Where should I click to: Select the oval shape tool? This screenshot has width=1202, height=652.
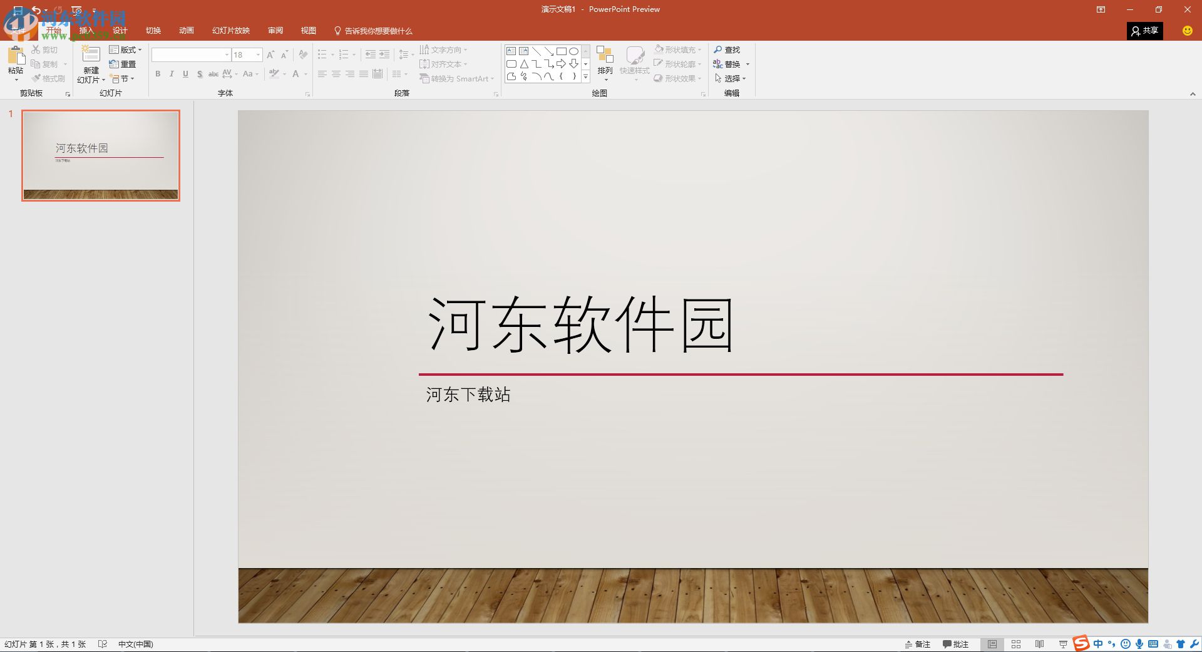573,51
